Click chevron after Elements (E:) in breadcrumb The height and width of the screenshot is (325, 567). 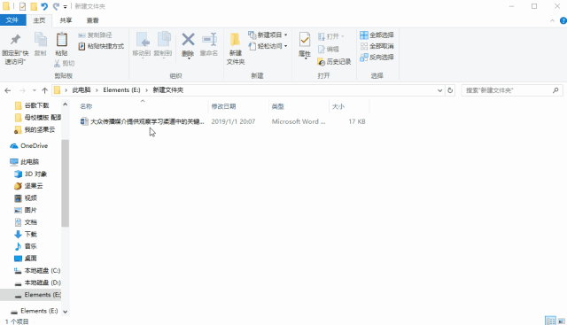(146, 90)
